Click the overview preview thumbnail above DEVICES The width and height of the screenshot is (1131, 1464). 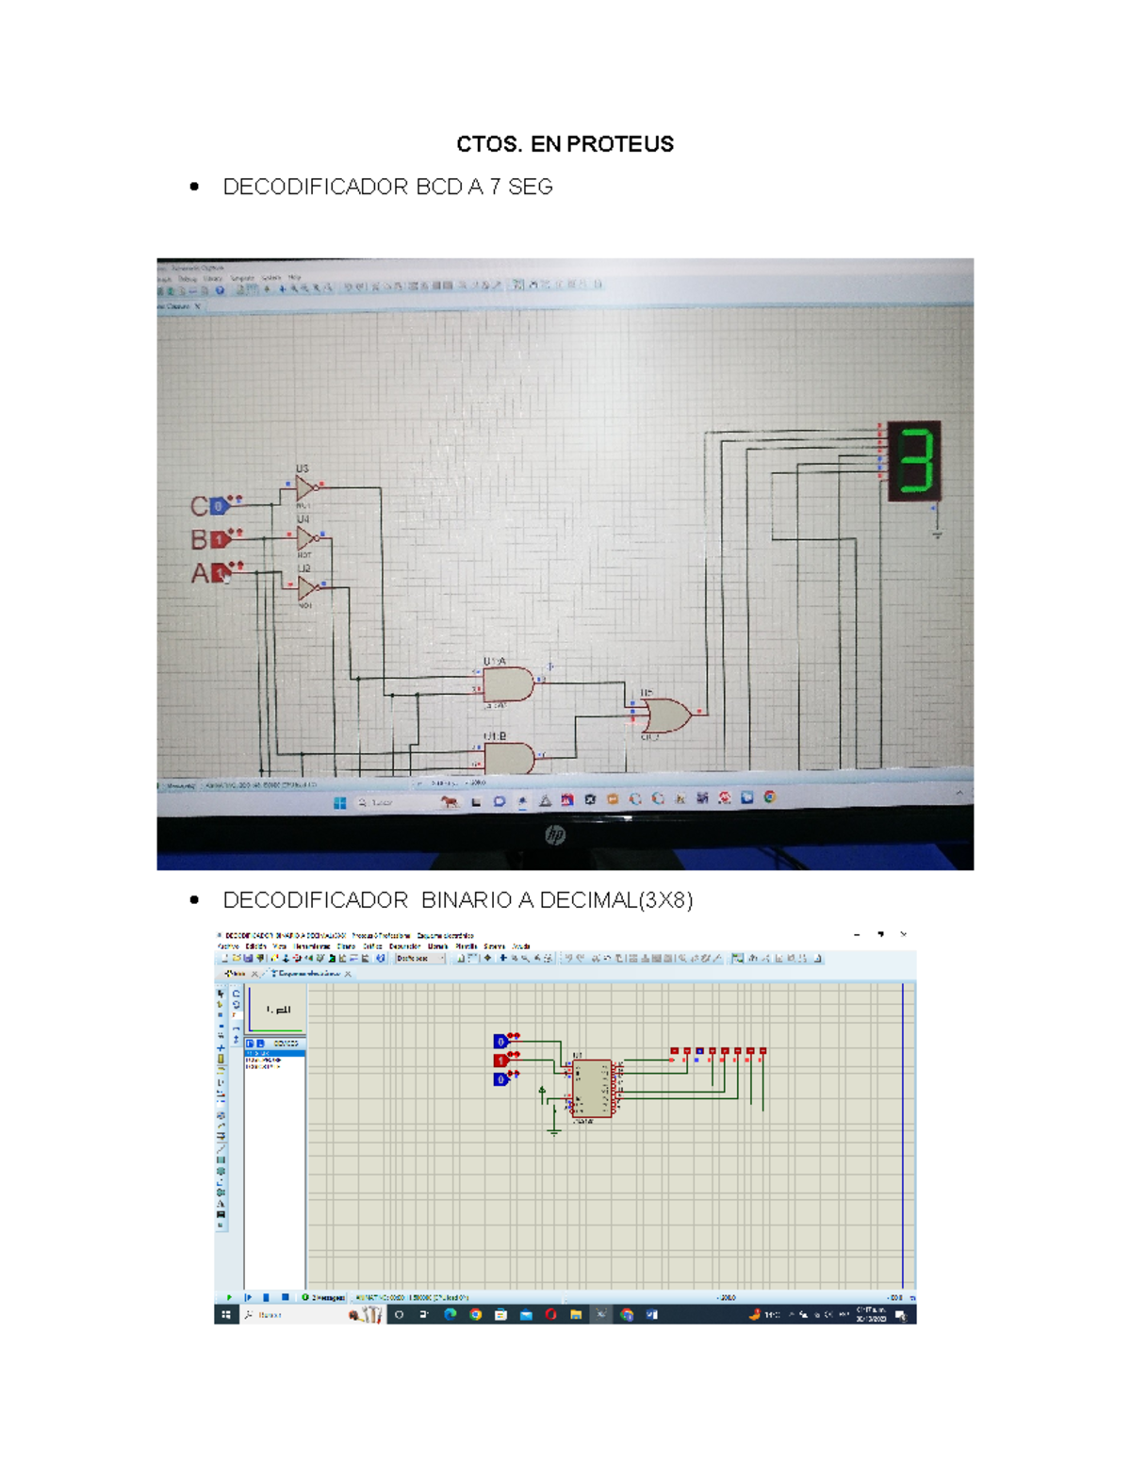tap(275, 1010)
